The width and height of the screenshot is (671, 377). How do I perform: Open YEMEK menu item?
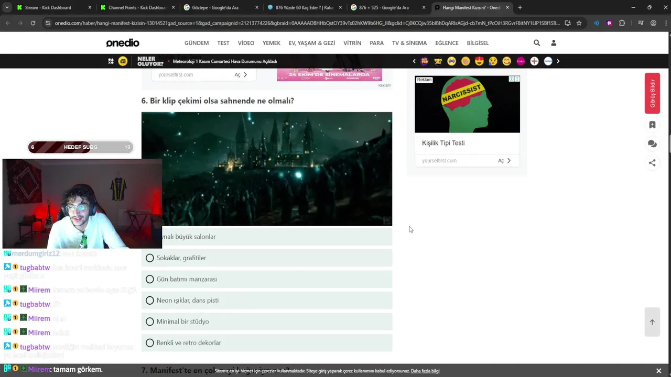272,43
